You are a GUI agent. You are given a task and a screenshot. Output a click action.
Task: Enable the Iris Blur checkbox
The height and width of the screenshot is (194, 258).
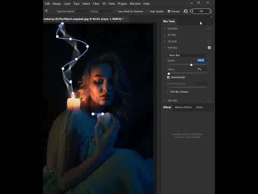pos(209,35)
